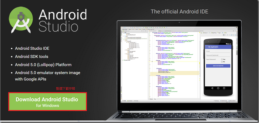The height and width of the screenshot is (123, 259).
Task: Click the 'Android Studio IDE' bullet text
Action: click(32, 48)
